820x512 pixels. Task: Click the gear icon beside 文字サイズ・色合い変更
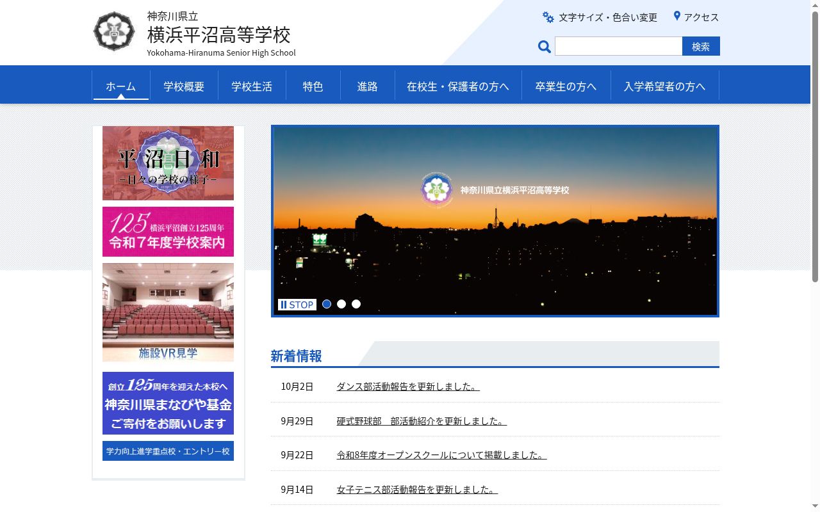coord(548,17)
